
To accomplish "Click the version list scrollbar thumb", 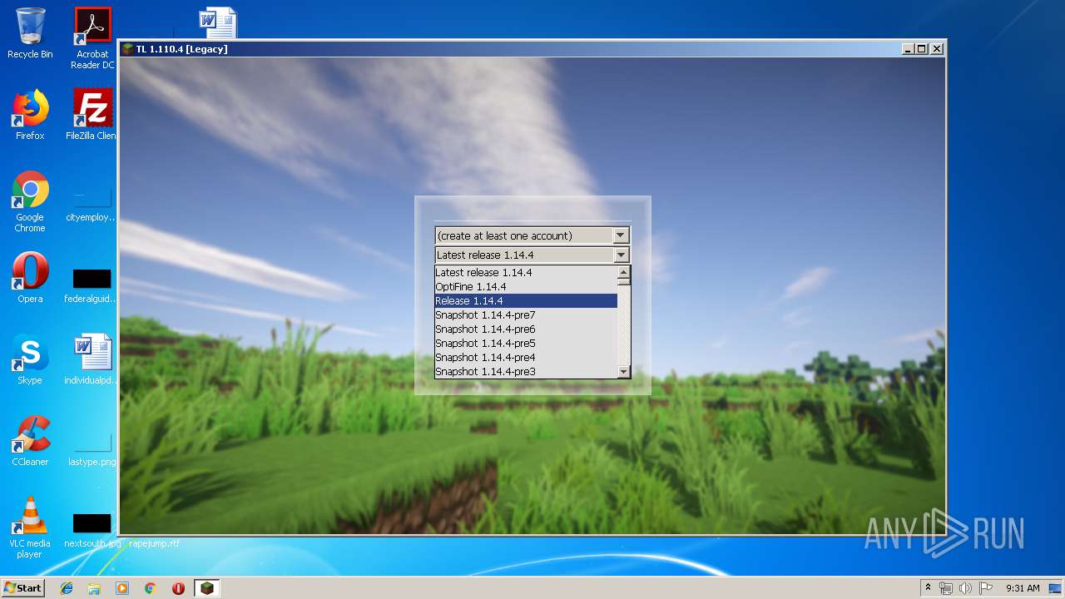I will click(x=623, y=281).
